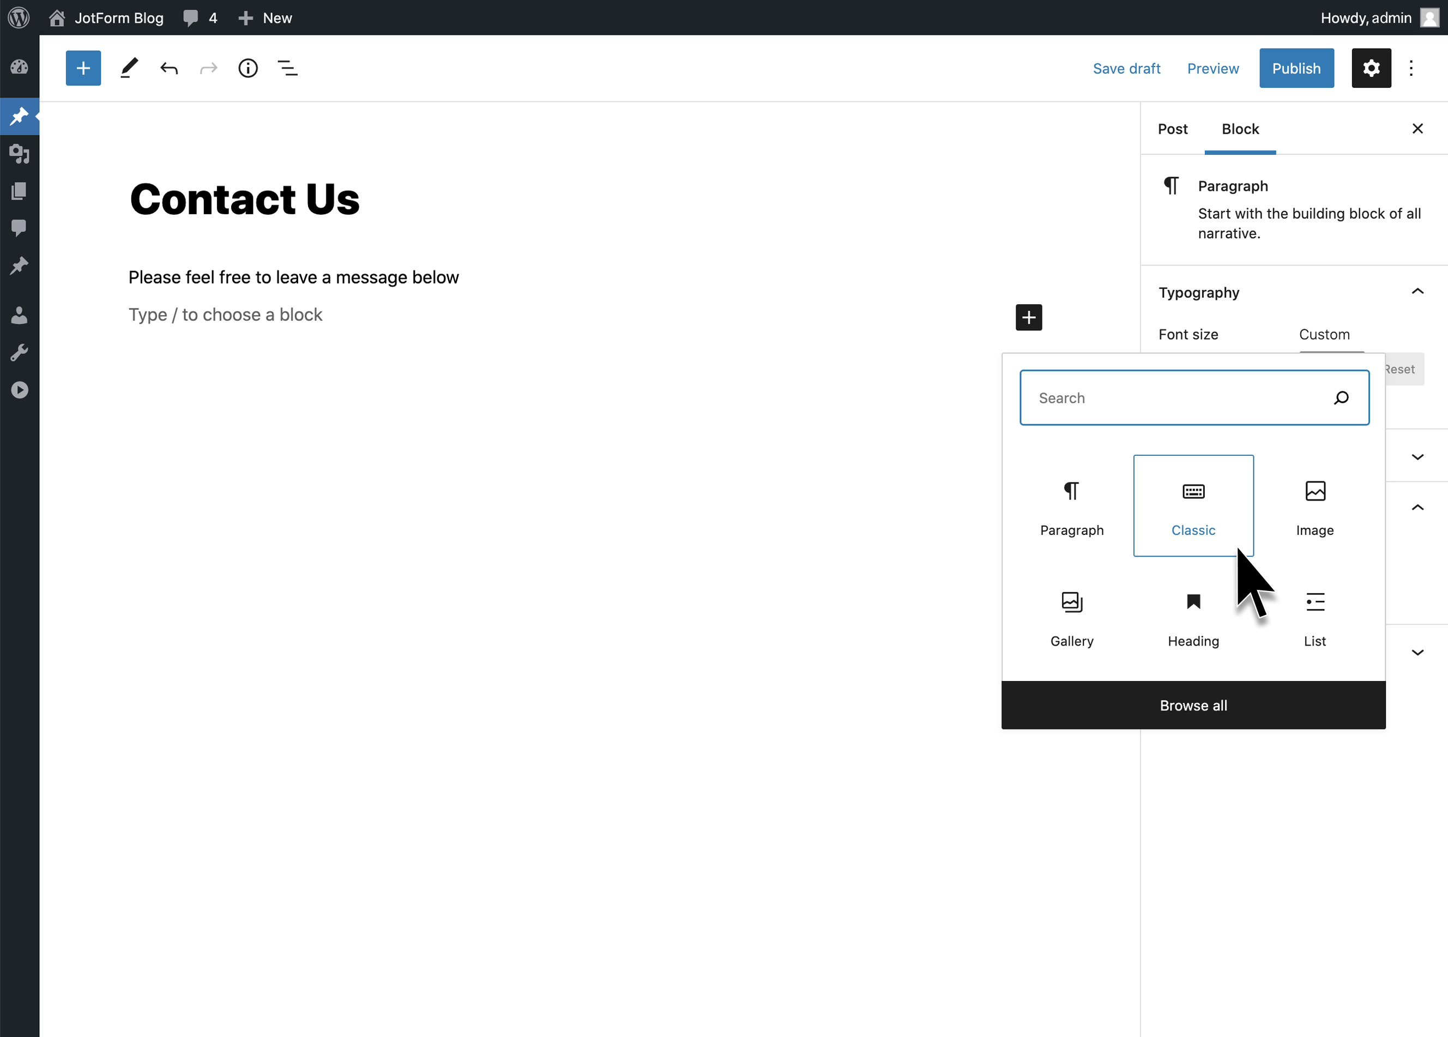
Task: Show document details info
Action: tap(248, 68)
